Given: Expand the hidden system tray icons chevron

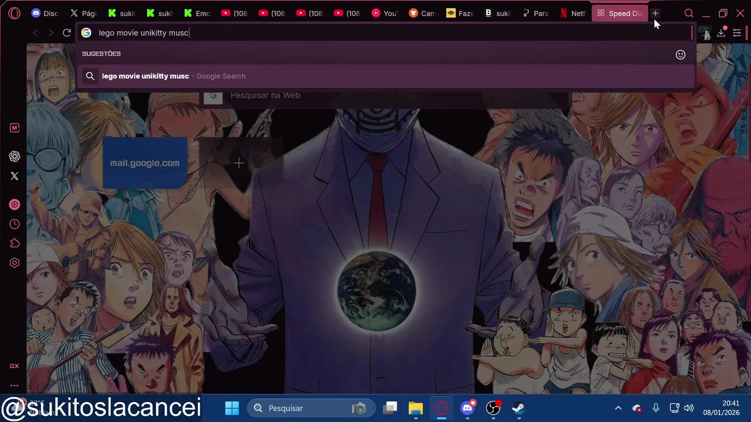Looking at the screenshot, I should pyautogui.click(x=618, y=408).
